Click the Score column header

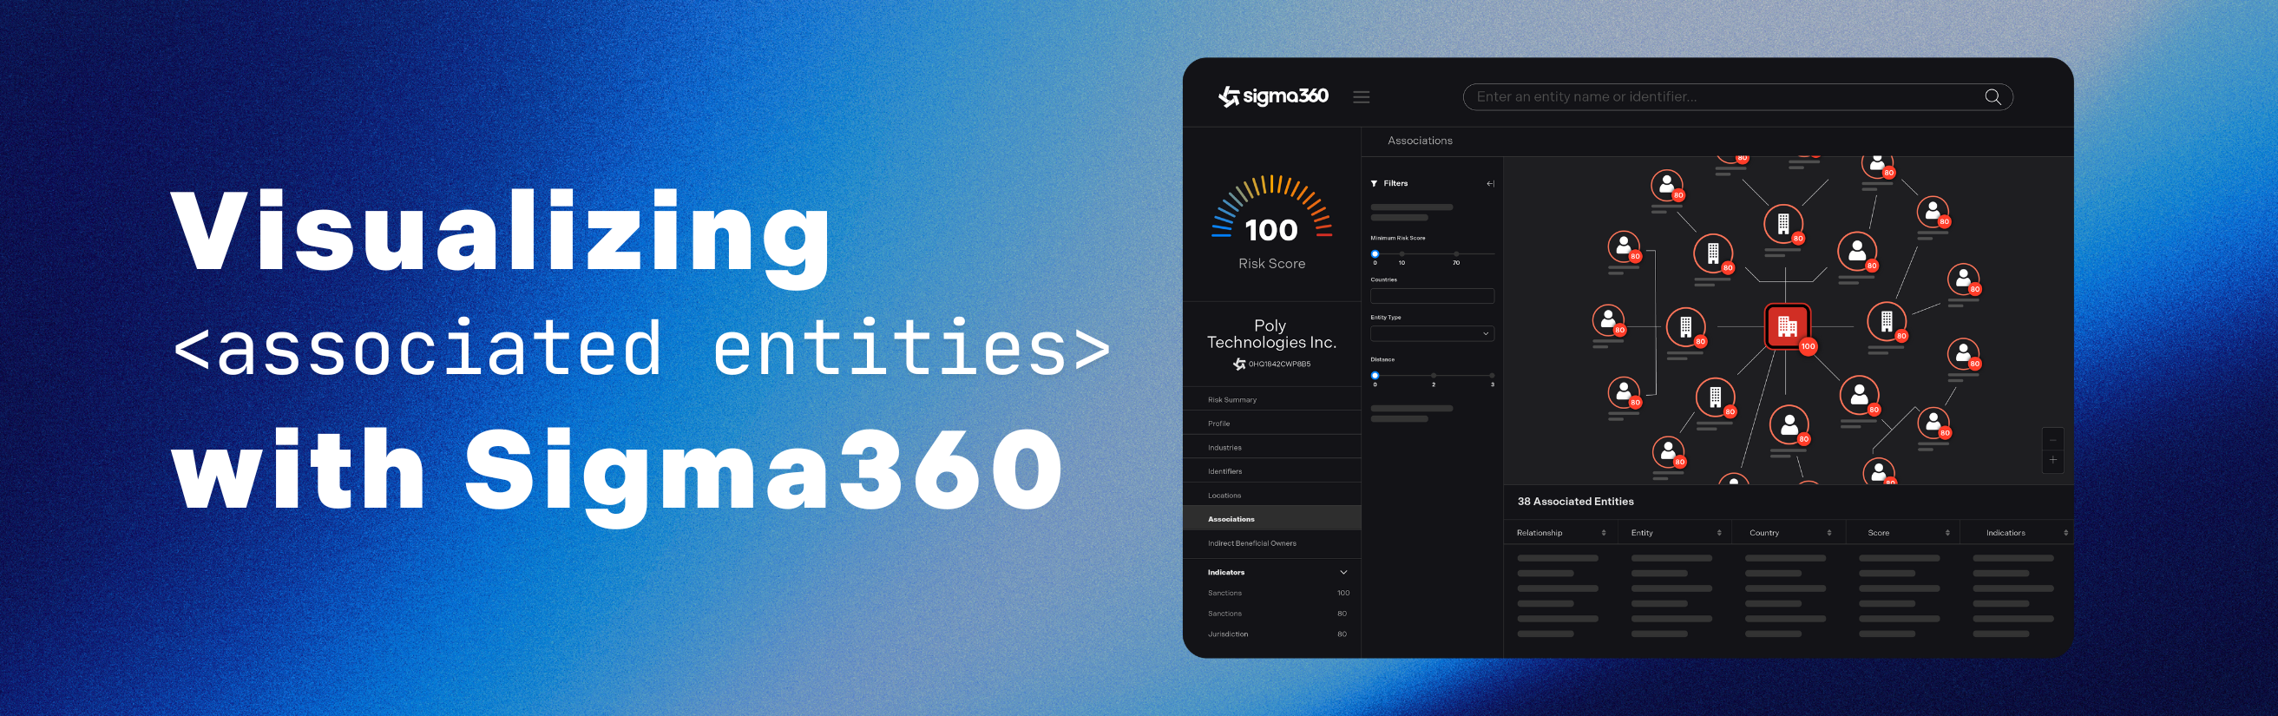[x=1878, y=533]
